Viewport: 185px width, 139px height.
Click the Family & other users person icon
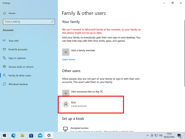pos(4,75)
